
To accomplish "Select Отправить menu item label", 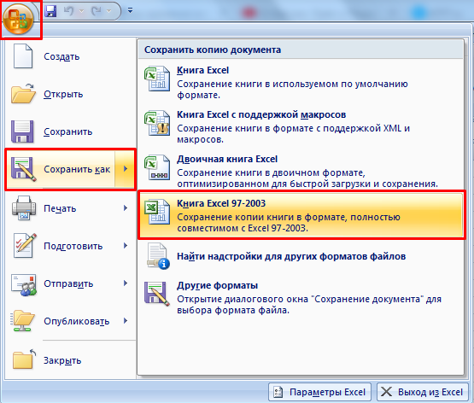I will pyautogui.click(x=68, y=283).
